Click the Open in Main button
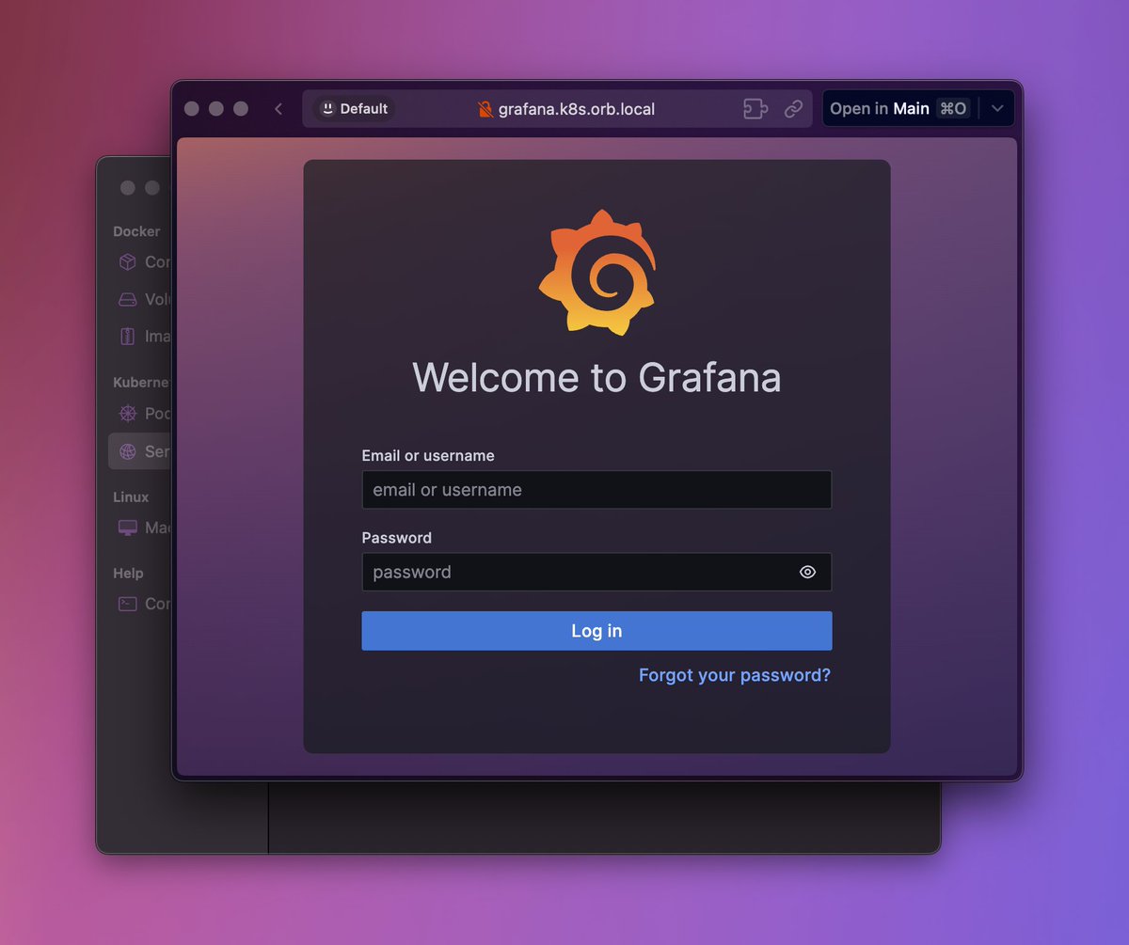Screen dimensions: 1129x945 pos(898,109)
